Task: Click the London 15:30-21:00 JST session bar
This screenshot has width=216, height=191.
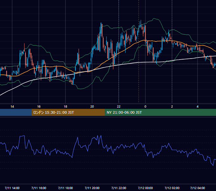Action: (68, 112)
